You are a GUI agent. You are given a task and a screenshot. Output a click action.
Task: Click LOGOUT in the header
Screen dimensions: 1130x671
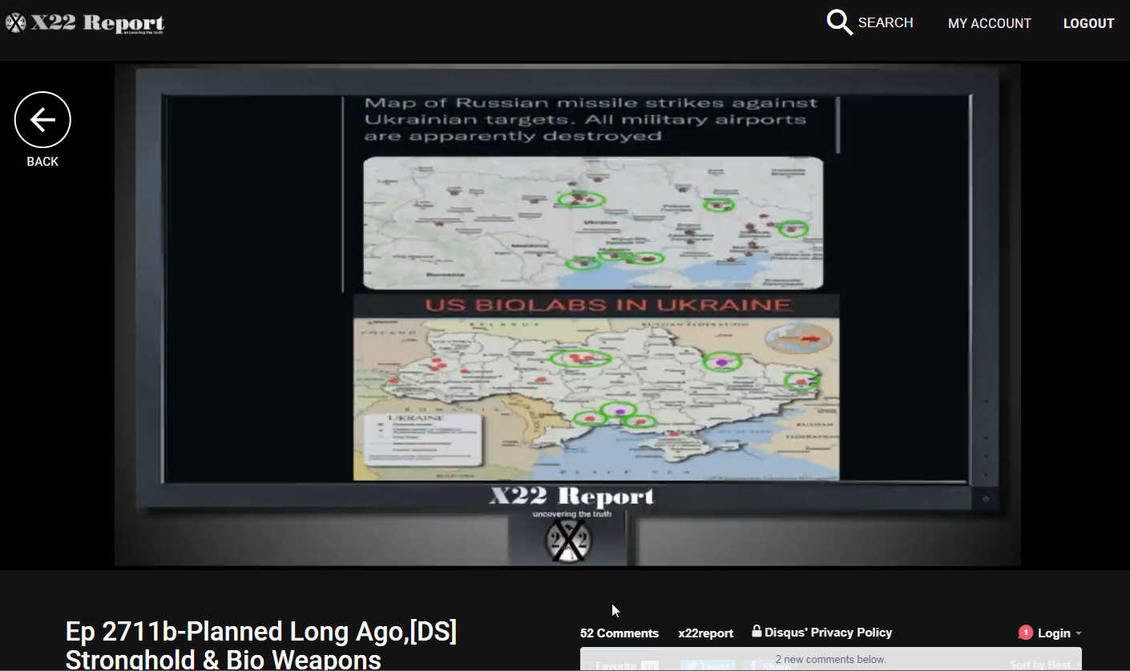[1088, 23]
